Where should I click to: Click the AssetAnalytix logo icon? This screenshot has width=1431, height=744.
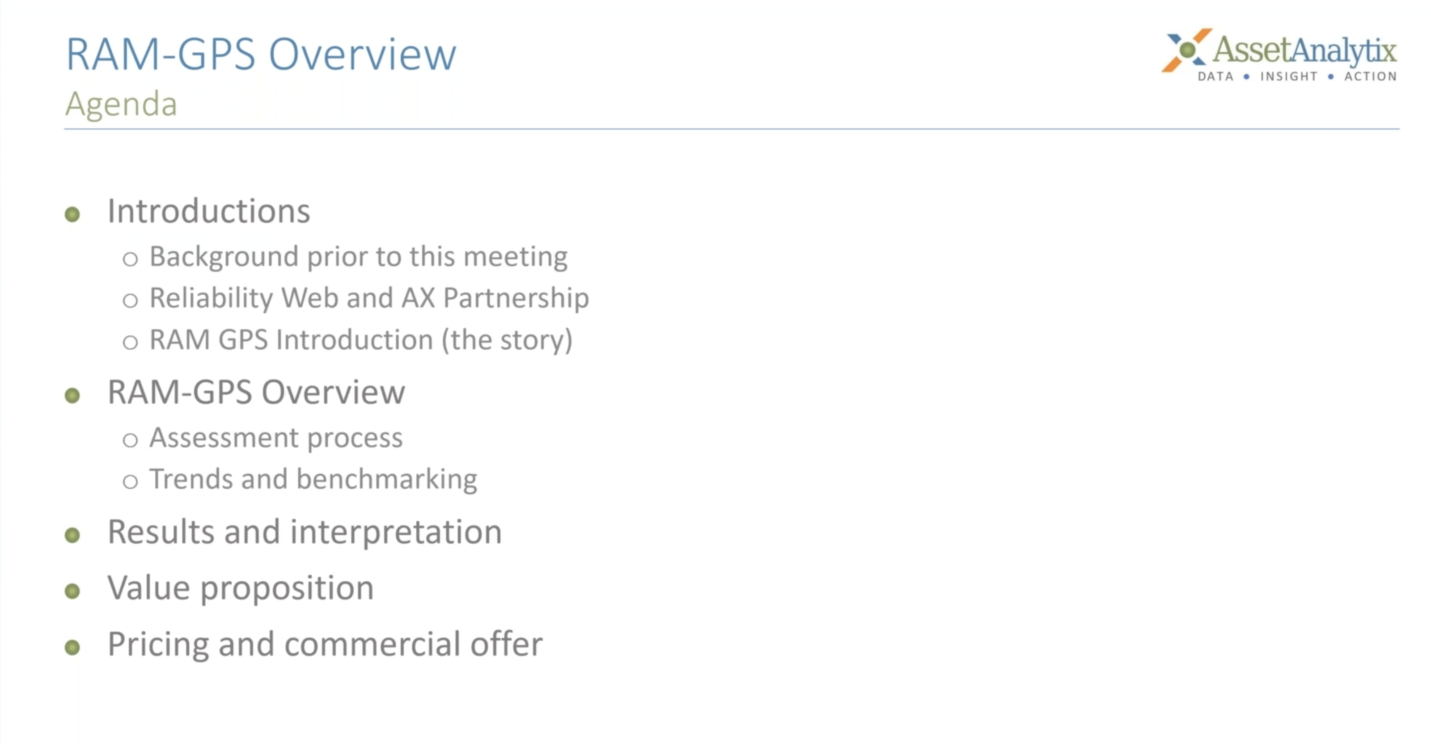(1186, 50)
